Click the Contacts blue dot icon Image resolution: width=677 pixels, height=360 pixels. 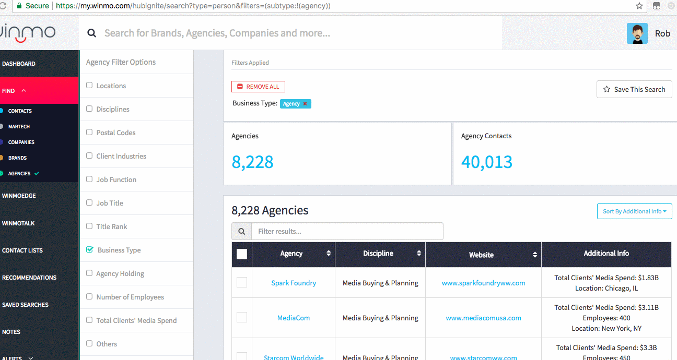[2, 111]
